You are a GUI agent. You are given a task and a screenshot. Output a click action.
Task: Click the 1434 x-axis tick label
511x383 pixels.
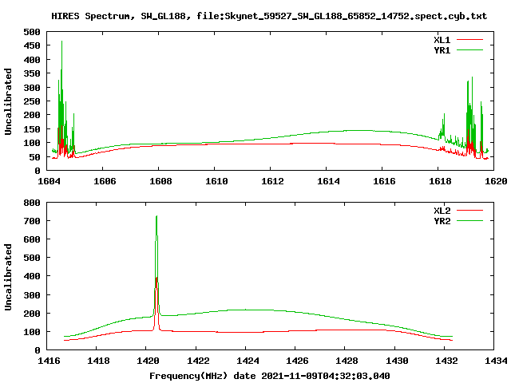click(x=496, y=361)
